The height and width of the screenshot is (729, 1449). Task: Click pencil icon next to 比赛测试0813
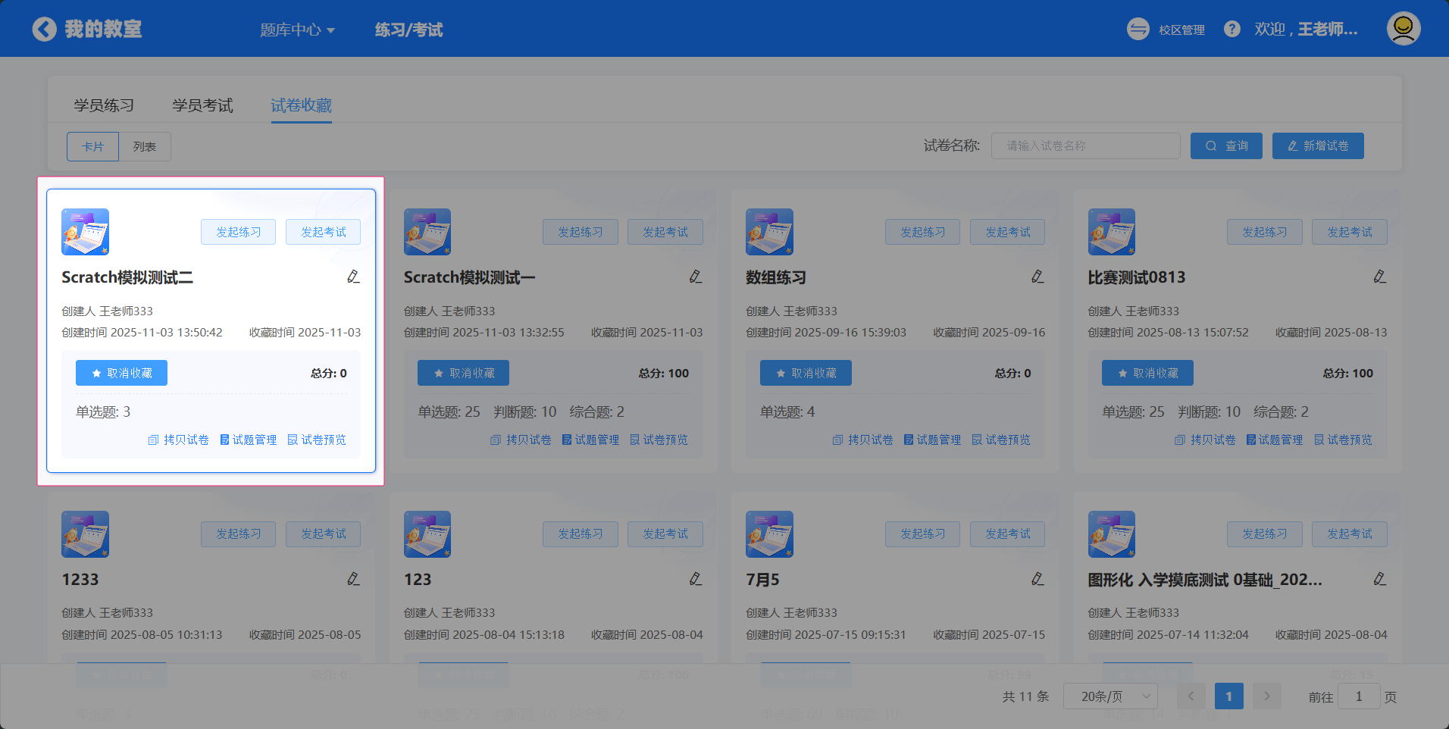[x=1380, y=277]
